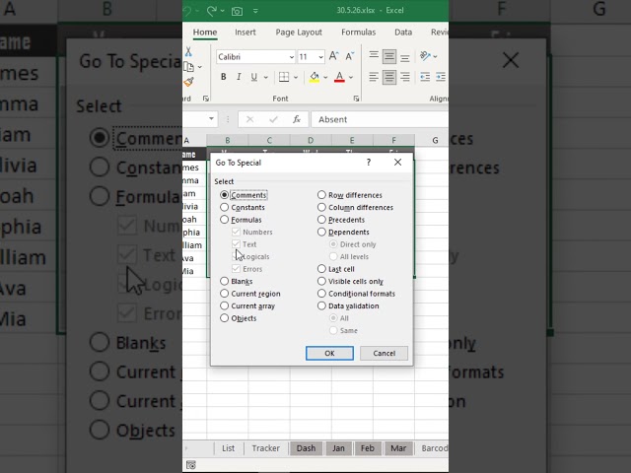The height and width of the screenshot is (473, 631).
Task: Open Customize Quick Access Toolbar arrow
Action: [255, 11]
